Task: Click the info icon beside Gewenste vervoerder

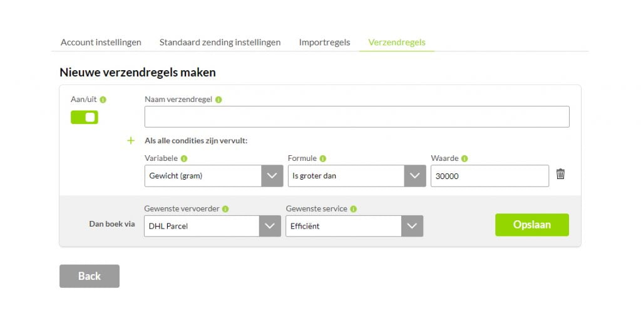Action: tap(225, 209)
